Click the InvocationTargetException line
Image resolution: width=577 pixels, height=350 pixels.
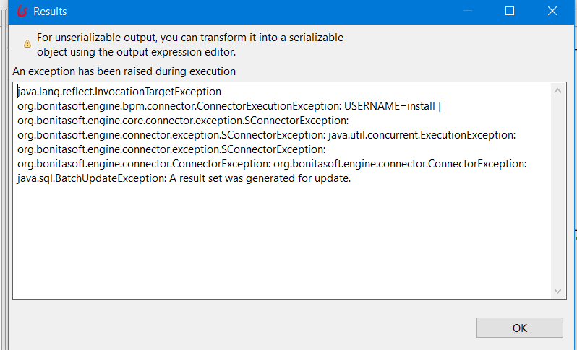[x=119, y=92]
